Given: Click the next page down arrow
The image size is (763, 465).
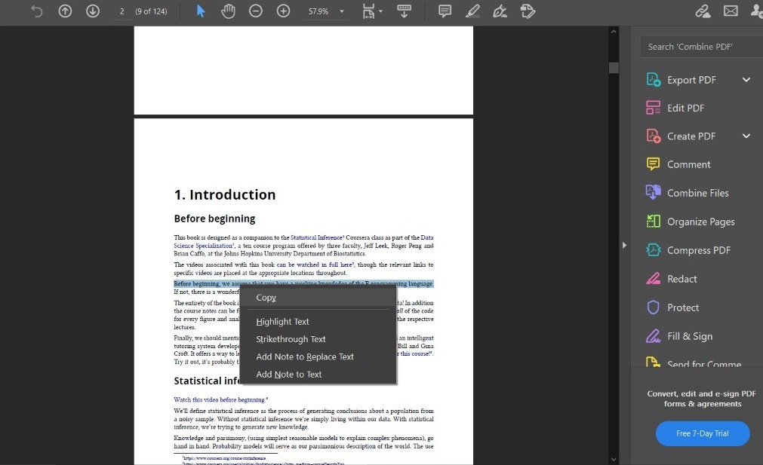Looking at the screenshot, I should (92, 11).
